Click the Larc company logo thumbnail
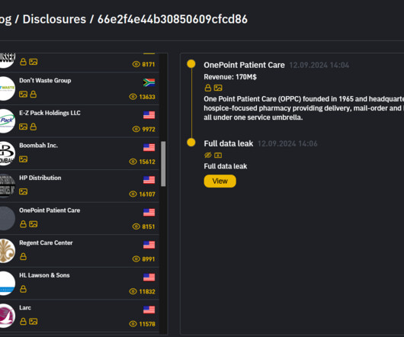The image size is (404, 337). click(7, 316)
